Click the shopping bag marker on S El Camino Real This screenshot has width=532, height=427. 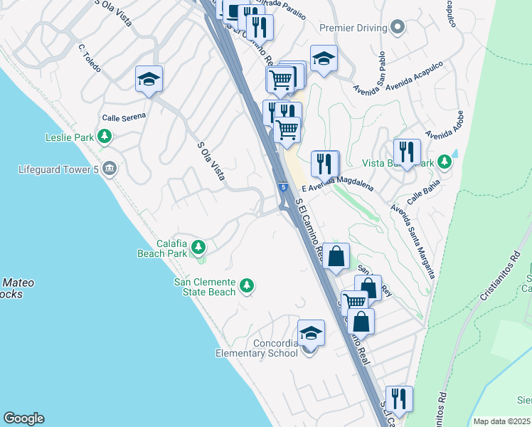336,259
